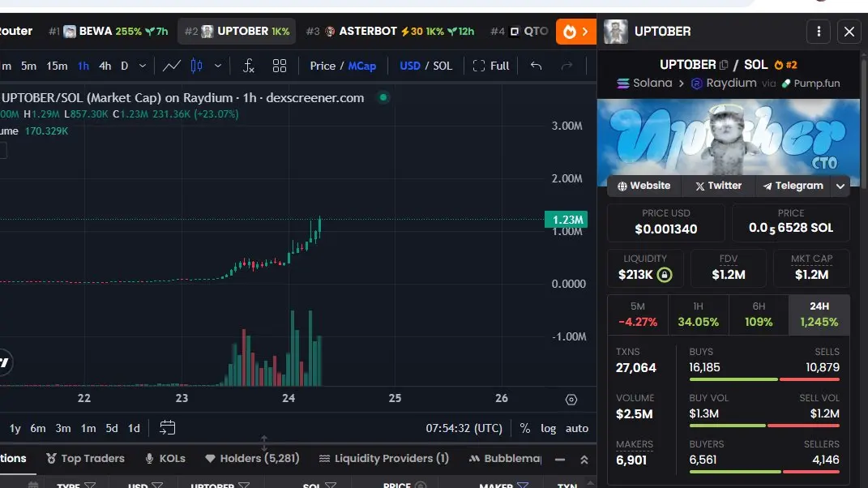Click the filter icon next to TYPE column
Screen dimensions: 868x488
[x=90, y=486]
